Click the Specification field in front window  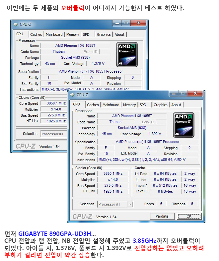pyautogui.click(x=148, y=142)
